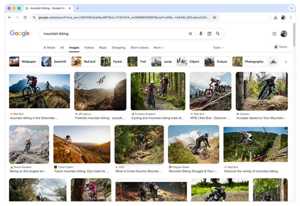Click into the mountain biking search field
The width and height of the screenshot is (300, 206).
pyautogui.click(x=111, y=34)
